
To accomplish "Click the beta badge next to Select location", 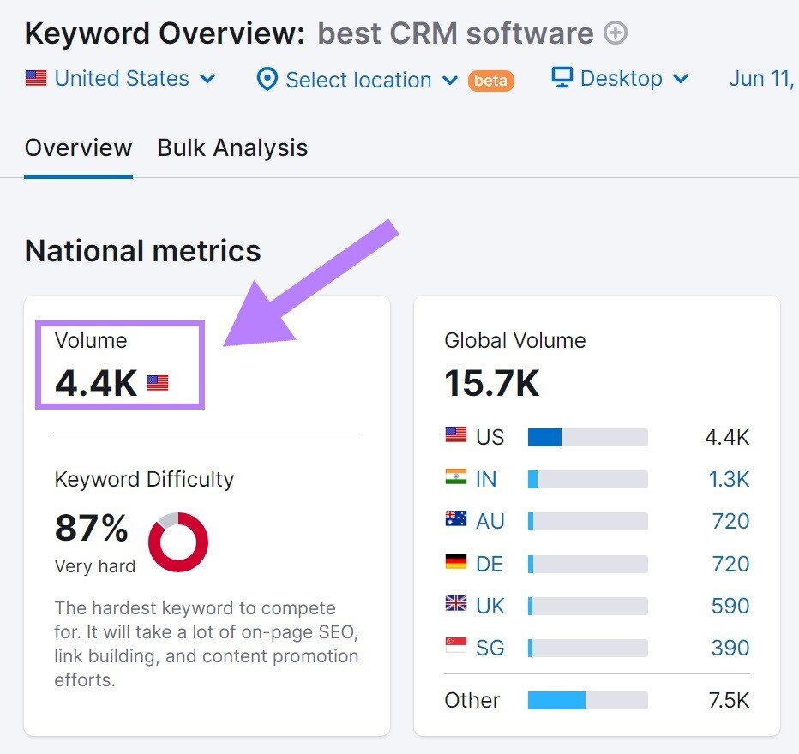I will [490, 81].
